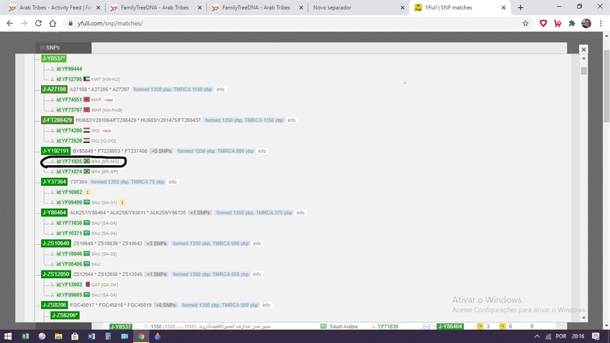Open Excel from the taskbar

(25, 336)
